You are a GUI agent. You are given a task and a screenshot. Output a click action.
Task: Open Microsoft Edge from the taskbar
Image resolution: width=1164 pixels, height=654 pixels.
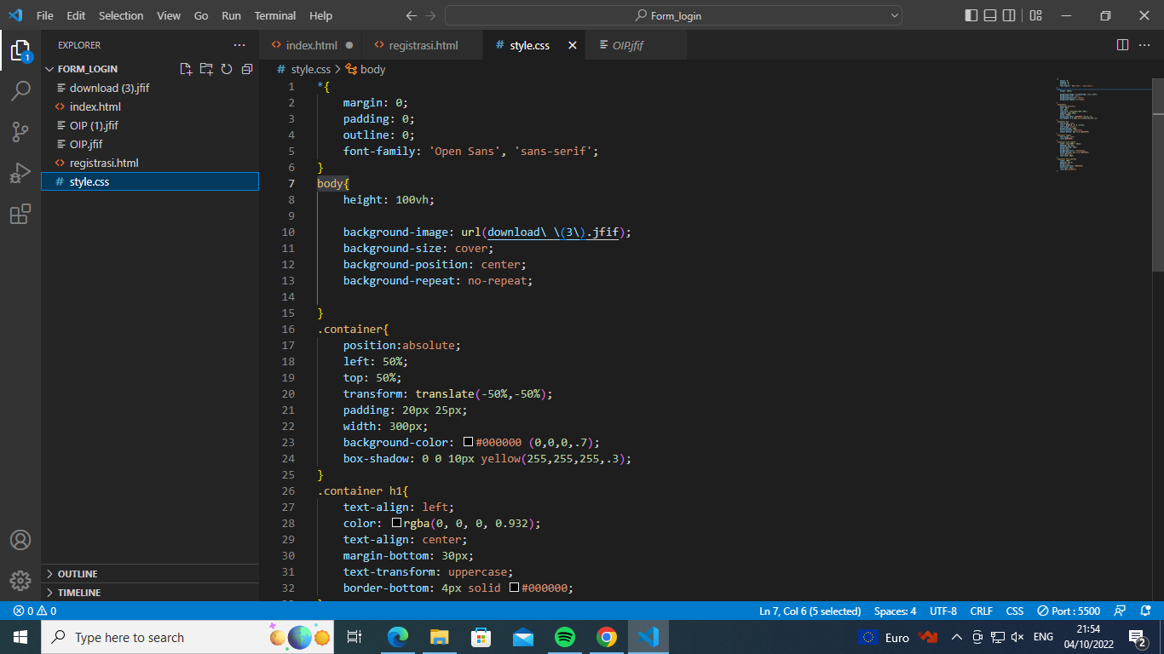[x=397, y=637]
